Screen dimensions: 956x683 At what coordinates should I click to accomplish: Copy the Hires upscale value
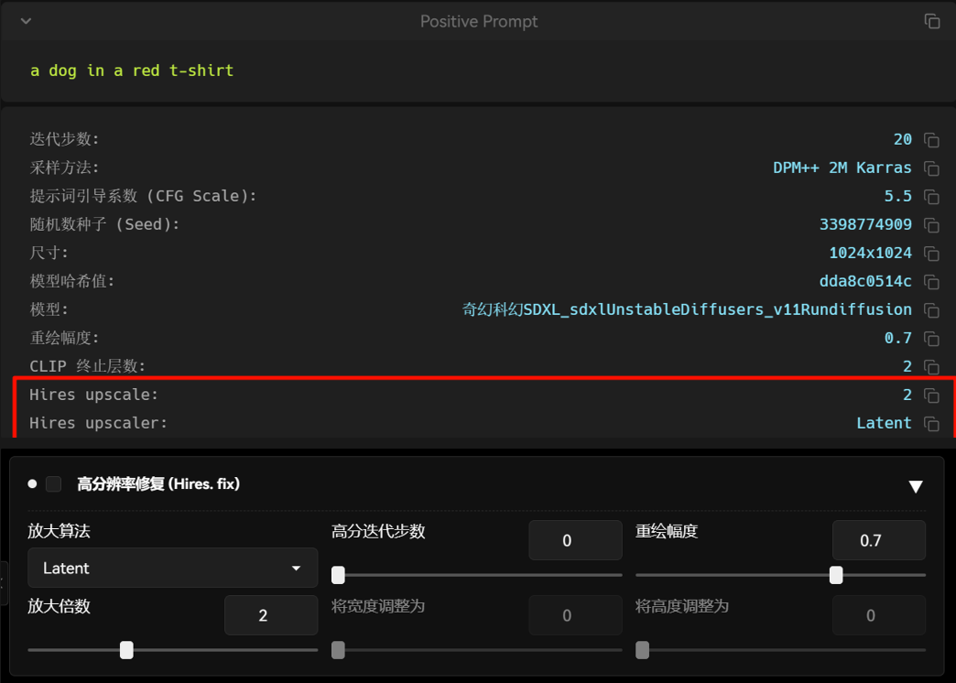pos(931,396)
